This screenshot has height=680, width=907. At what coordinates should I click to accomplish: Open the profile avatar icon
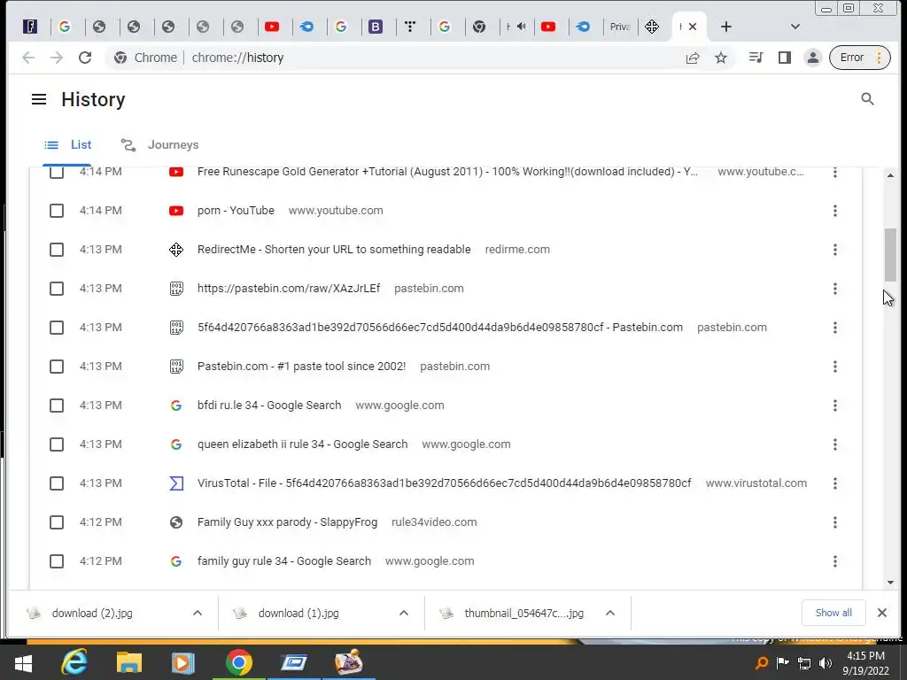[813, 58]
